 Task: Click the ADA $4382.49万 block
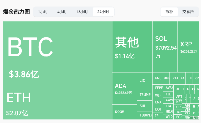(124, 88)
